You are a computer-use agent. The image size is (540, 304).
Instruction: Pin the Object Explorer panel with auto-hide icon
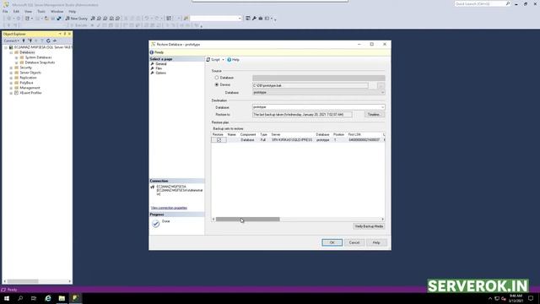64,34
